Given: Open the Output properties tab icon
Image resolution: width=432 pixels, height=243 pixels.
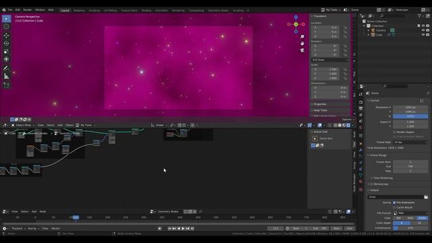Looking at the screenshot, I should (360, 109).
